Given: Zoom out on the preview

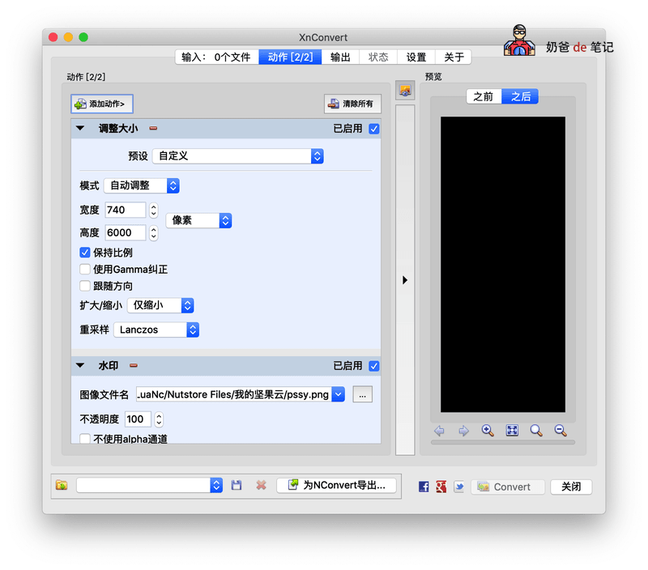Looking at the screenshot, I should (x=561, y=431).
